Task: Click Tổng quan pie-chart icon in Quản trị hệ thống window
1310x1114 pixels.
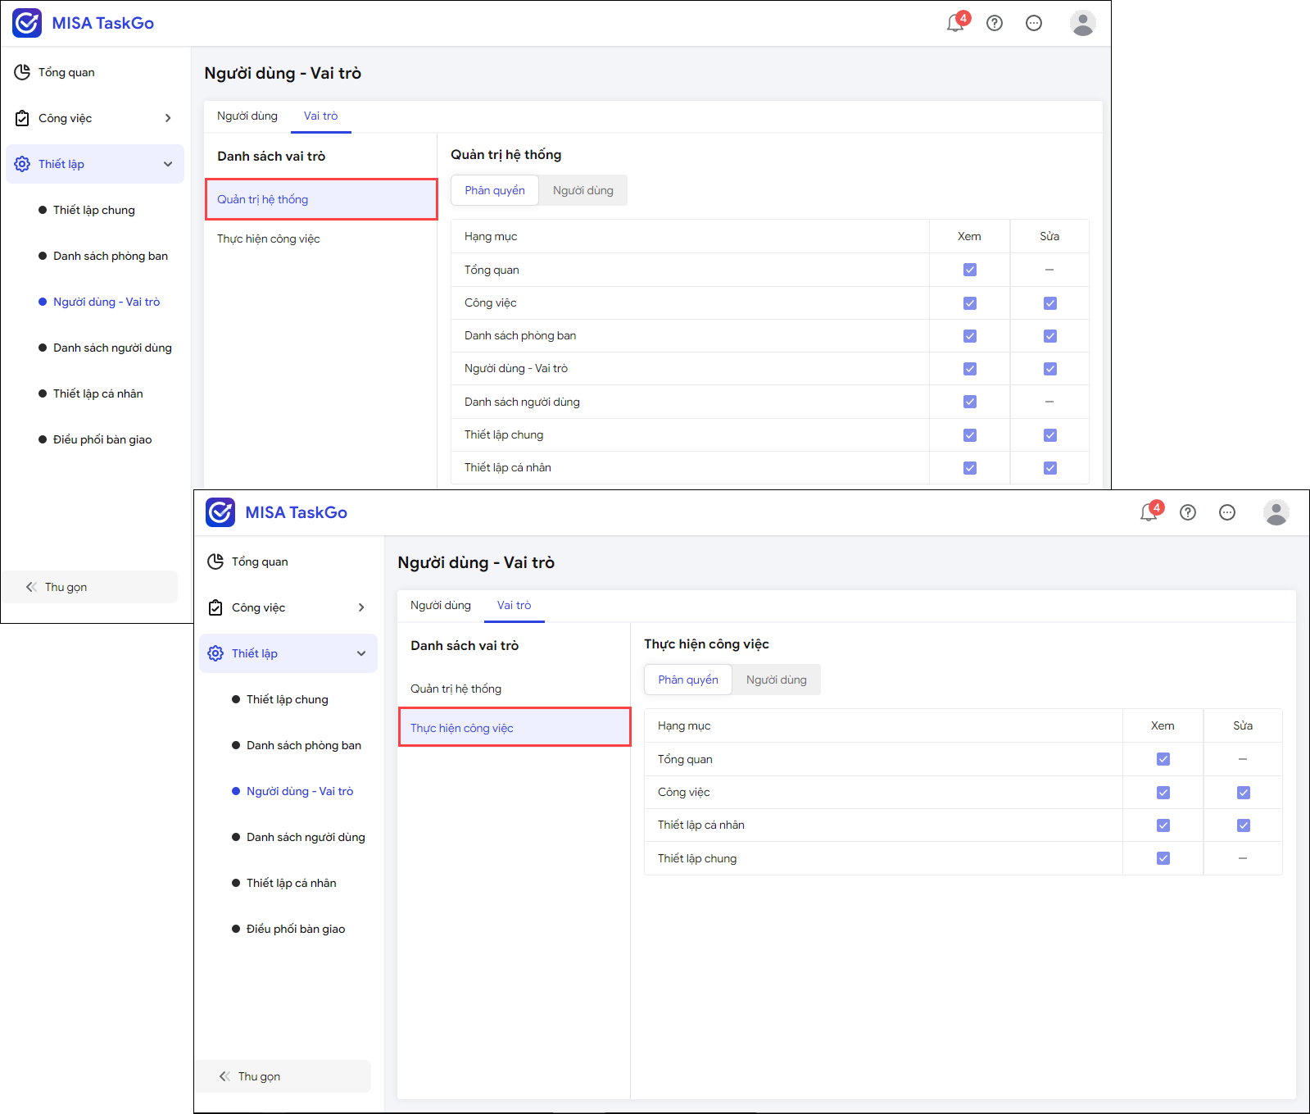Action: [x=22, y=72]
